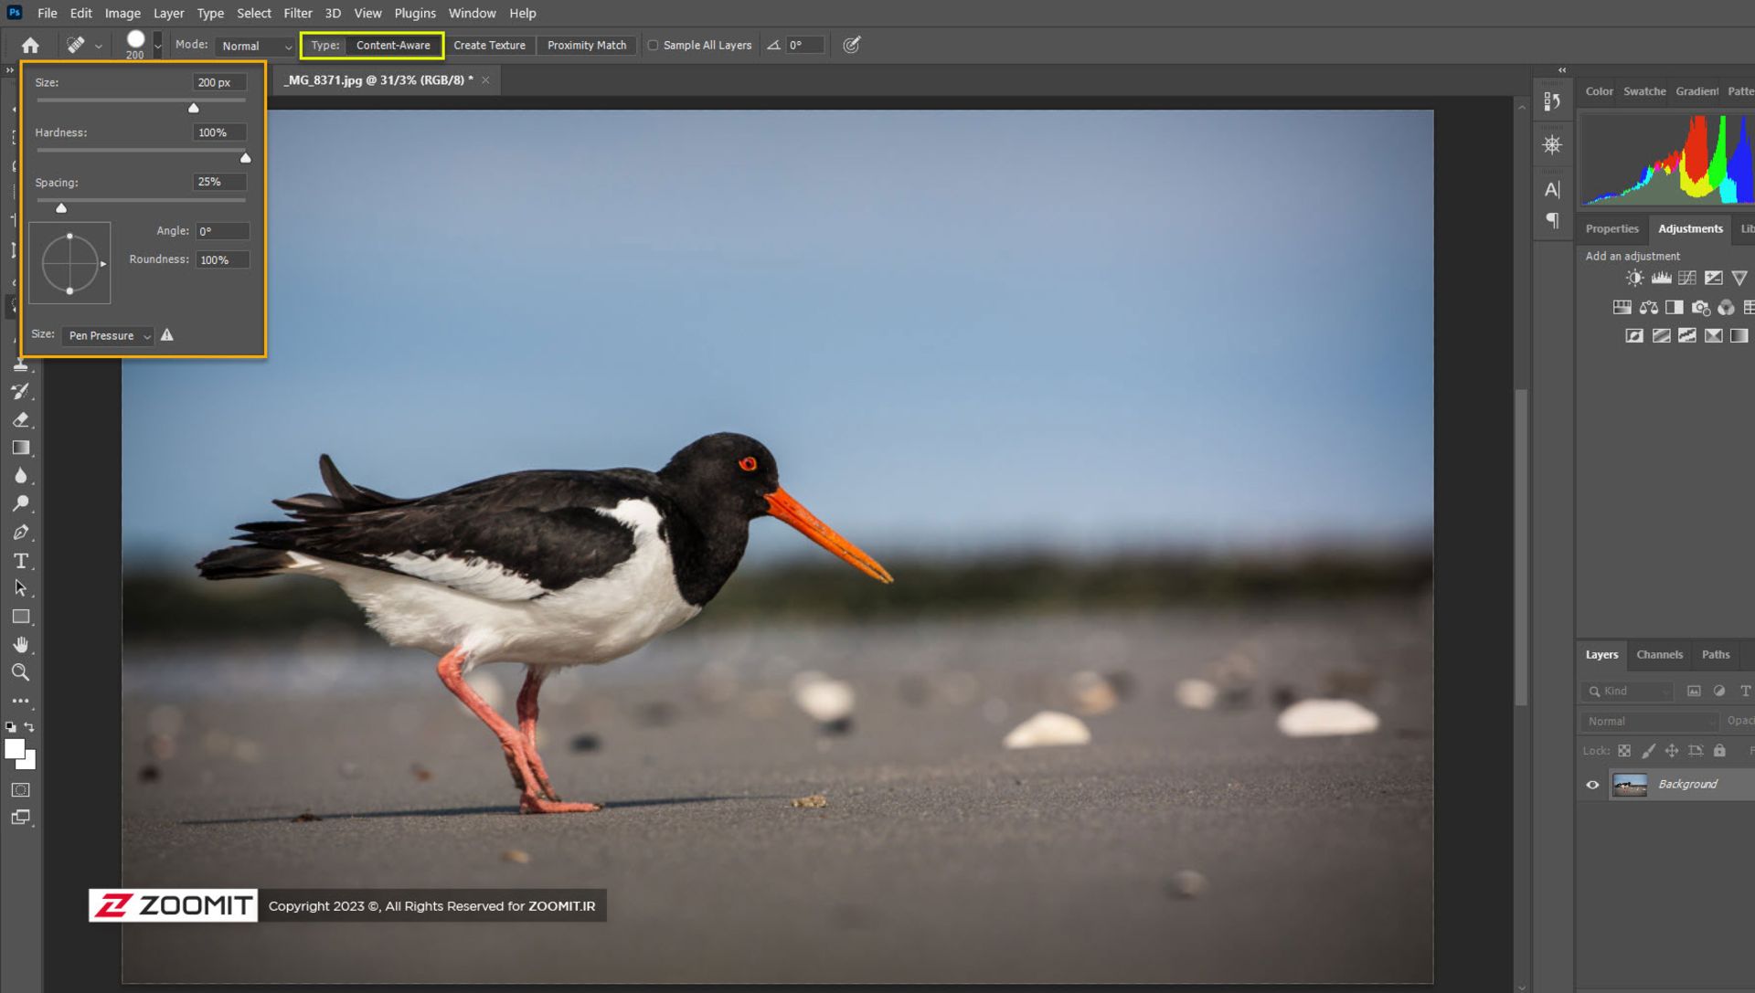The width and height of the screenshot is (1755, 993).
Task: Click the Home icon in options bar
Action: pos(30,45)
